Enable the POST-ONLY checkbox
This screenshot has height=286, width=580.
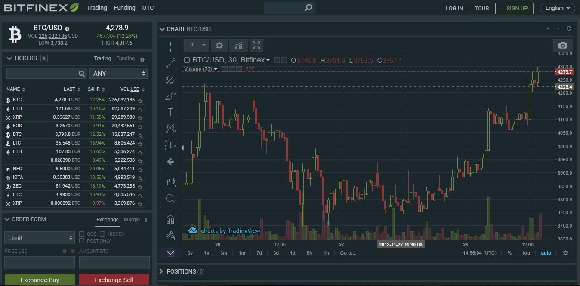point(82,241)
